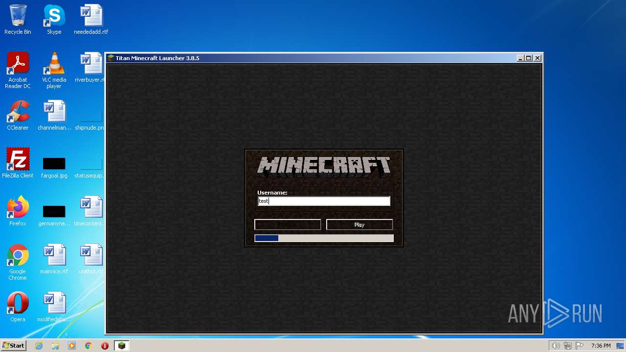Viewport: 626px width, 352px height.
Task: Open the Recycle Bin desktop icon
Action: (18, 20)
